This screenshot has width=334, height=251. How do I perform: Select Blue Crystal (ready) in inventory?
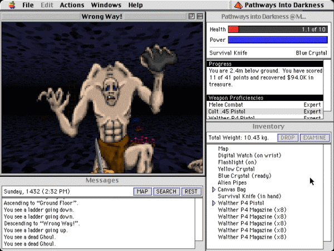[x=244, y=176]
